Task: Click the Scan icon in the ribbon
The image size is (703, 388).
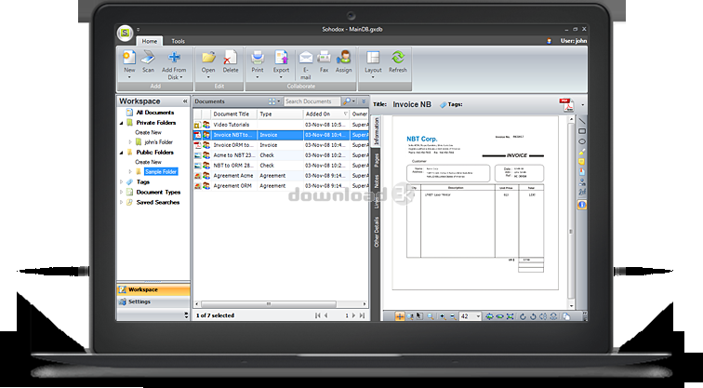Action: pyautogui.click(x=148, y=58)
